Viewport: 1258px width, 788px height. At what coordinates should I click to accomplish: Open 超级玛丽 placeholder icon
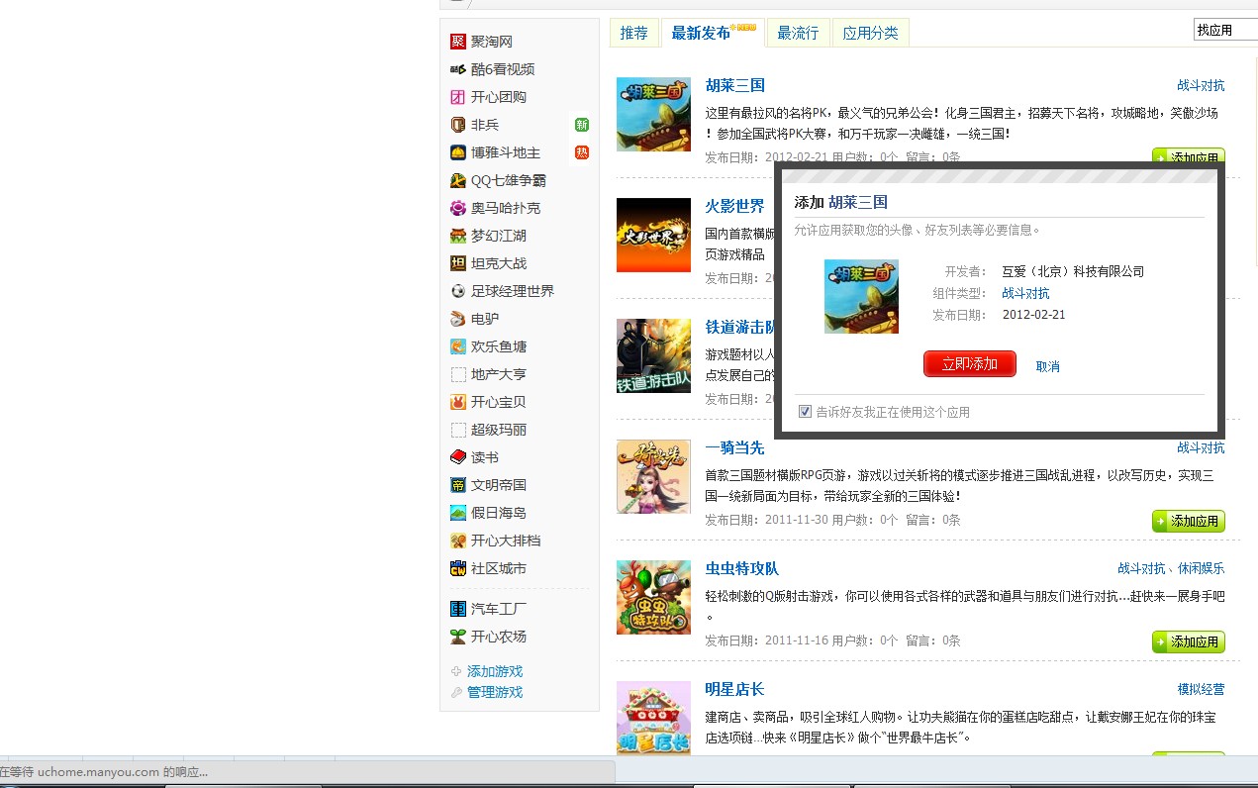[x=457, y=430]
